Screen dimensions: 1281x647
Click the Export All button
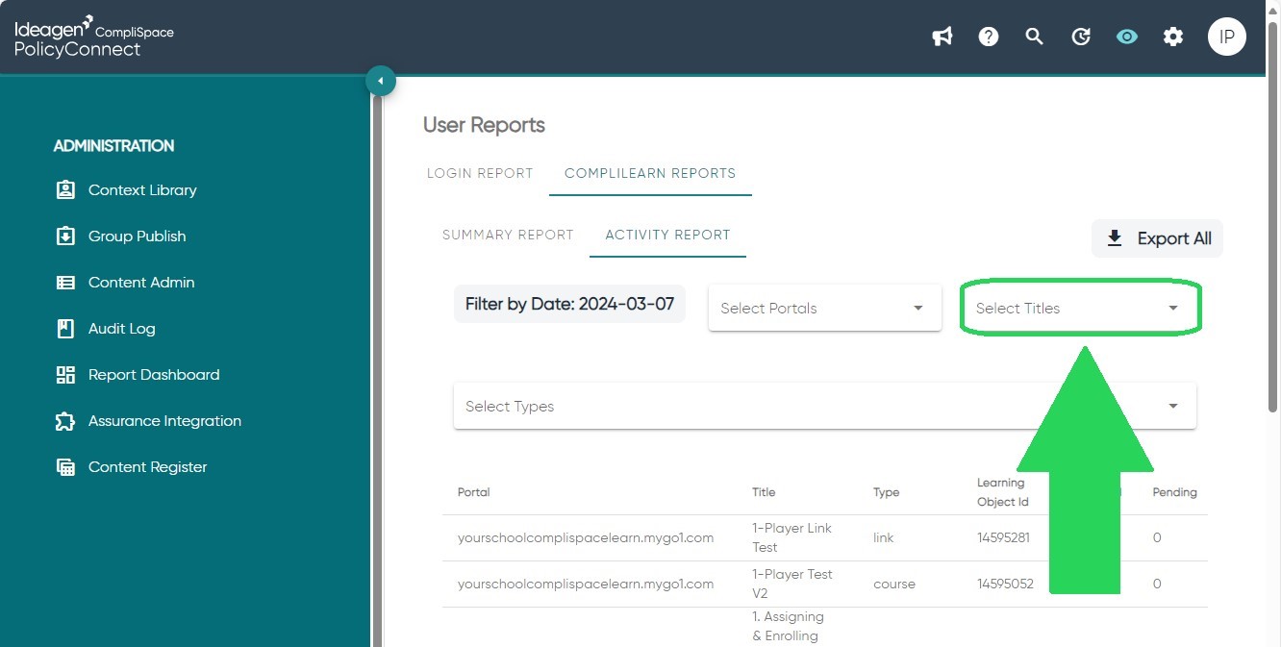pos(1157,238)
